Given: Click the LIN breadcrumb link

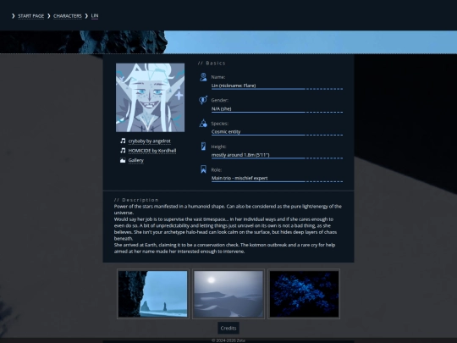Looking at the screenshot, I should point(95,16).
